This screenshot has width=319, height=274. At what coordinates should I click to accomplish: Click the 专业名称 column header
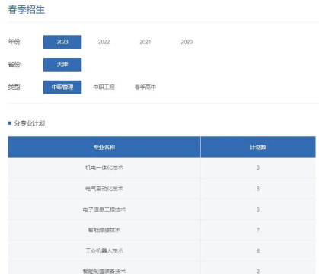click(x=104, y=147)
